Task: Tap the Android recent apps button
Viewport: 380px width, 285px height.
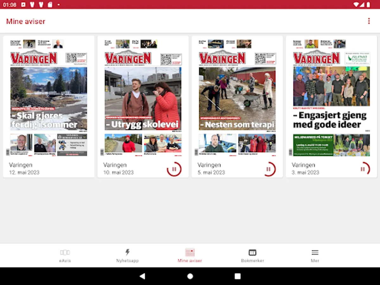Action: (x=237, y=276)
